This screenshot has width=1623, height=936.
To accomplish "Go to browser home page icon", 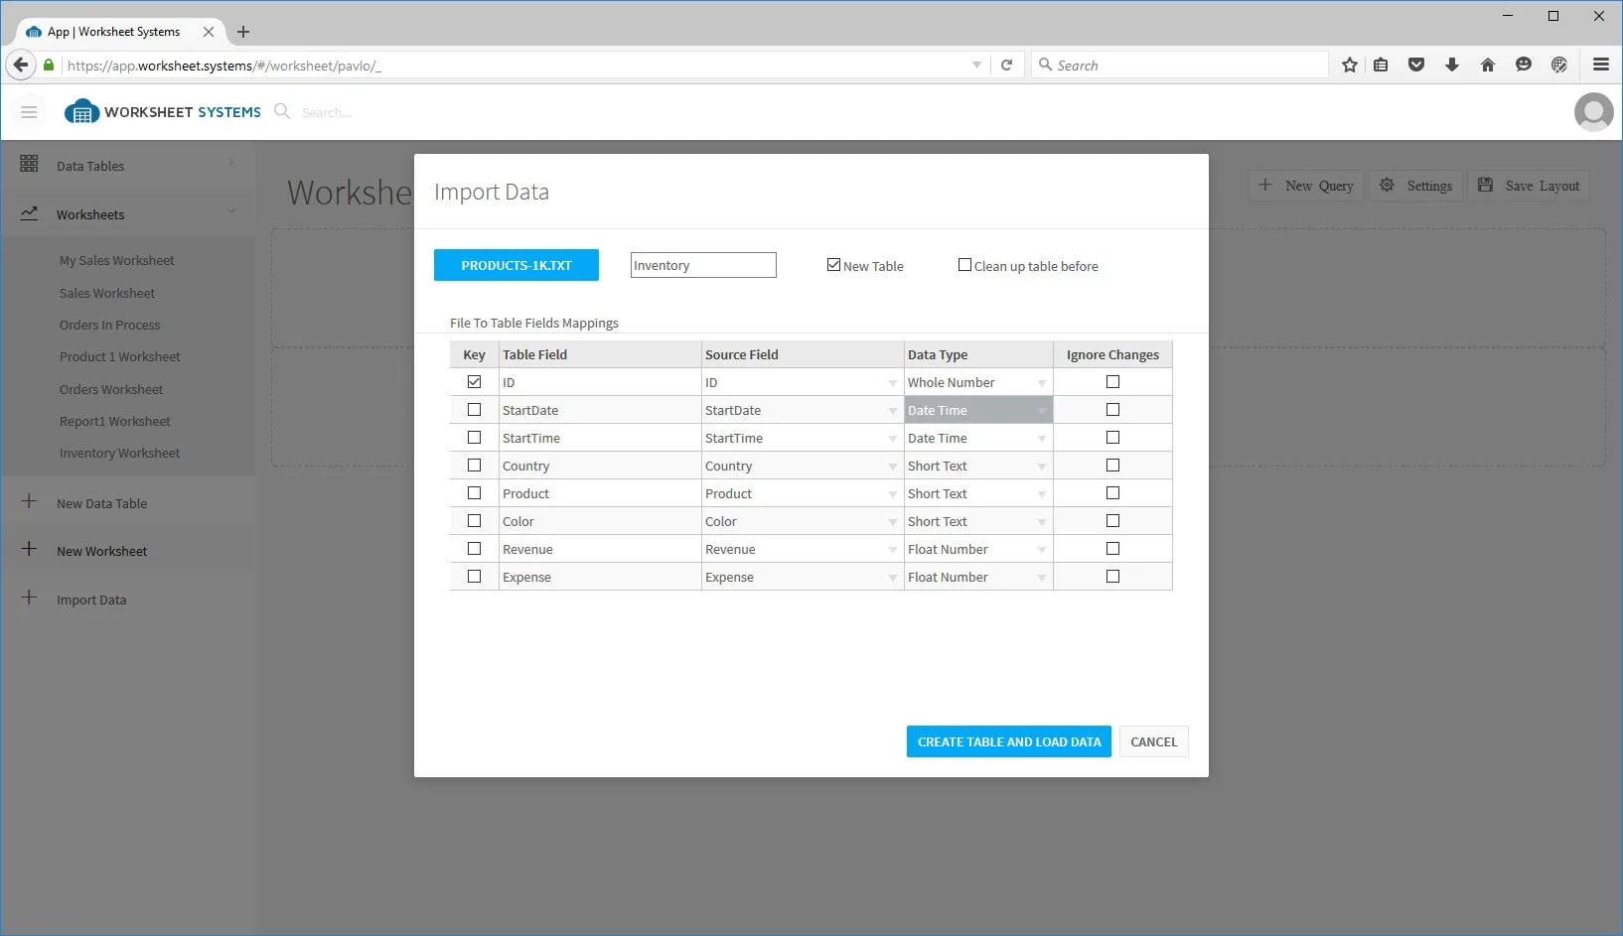I will (x=1488, y=65).
